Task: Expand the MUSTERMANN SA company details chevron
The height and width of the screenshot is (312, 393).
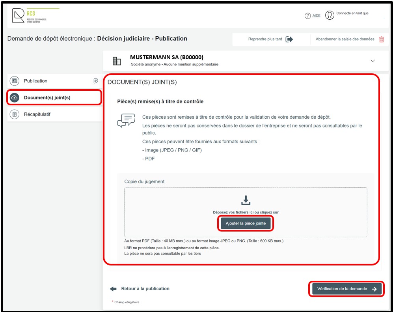Action: point(373,61)
